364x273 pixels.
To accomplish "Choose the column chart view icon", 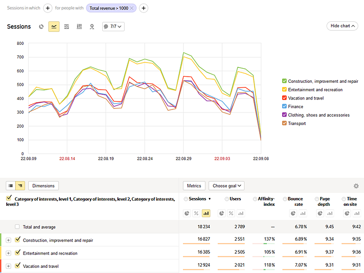I will [x=79, y=27].
